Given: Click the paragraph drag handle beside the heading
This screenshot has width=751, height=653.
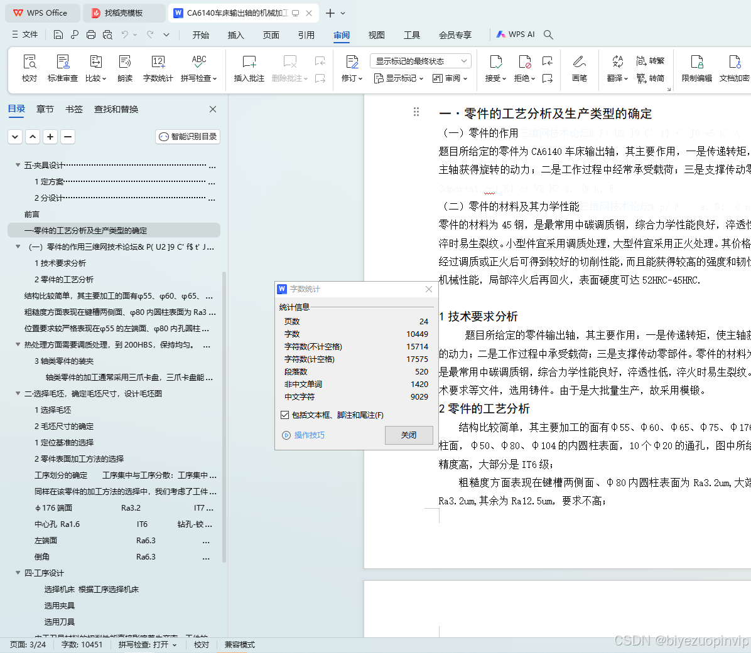Looking at the screenshot, I should (416, 112).
